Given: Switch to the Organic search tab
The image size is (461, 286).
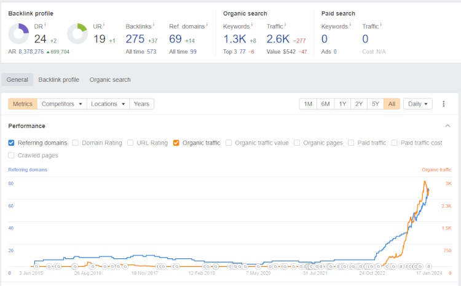Looking at the screenshot, I should (110, 80).
